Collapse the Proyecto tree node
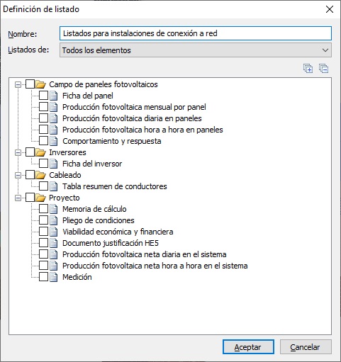This screenshot has height=362, width=341. coord(18,198)
